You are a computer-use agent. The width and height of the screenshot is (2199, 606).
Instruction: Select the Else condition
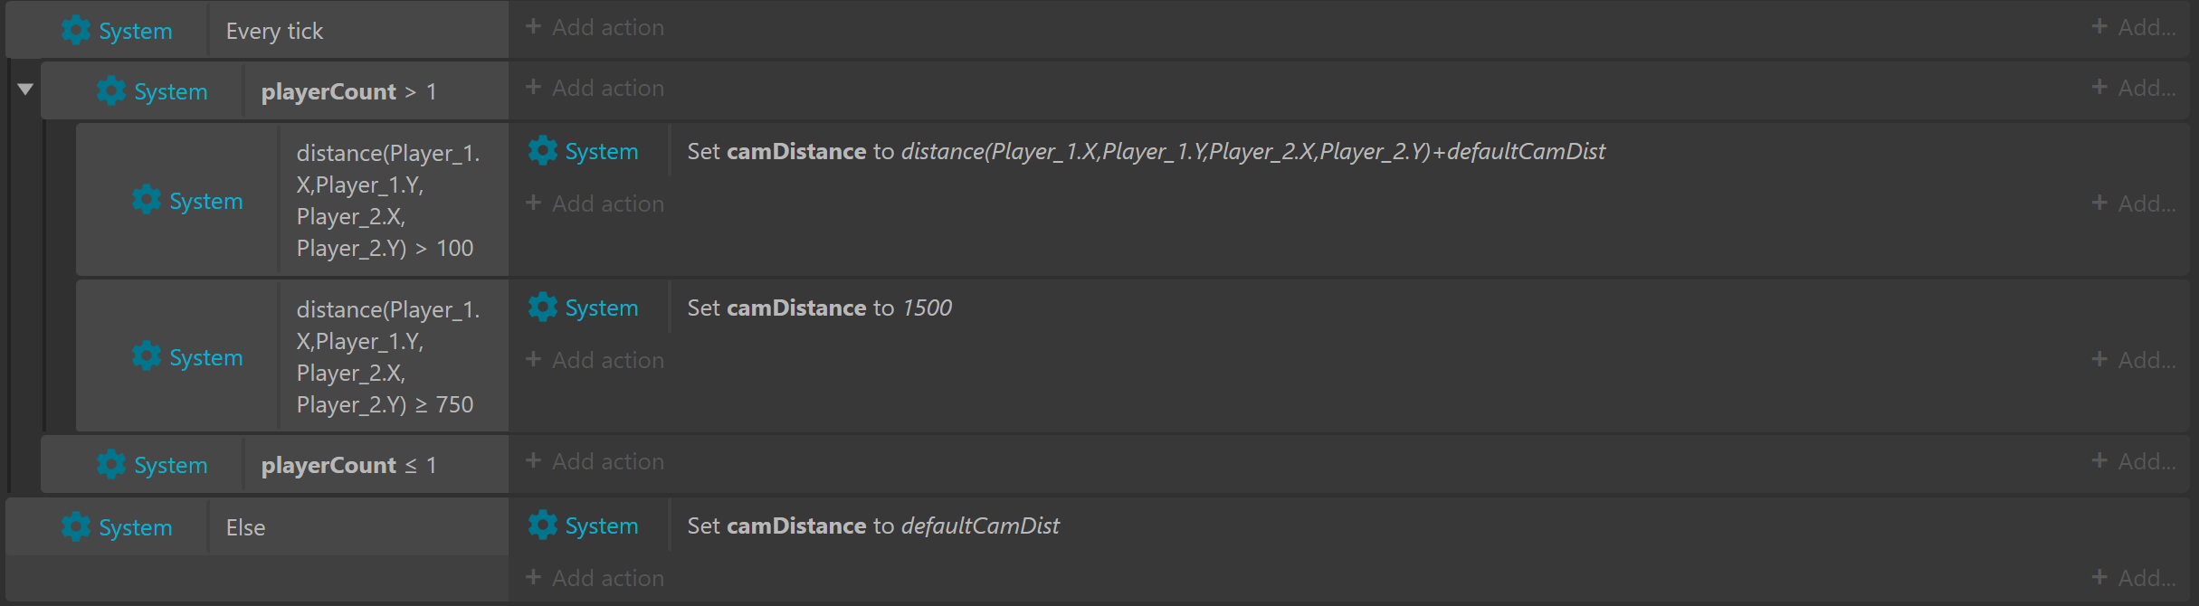point(245,527)
